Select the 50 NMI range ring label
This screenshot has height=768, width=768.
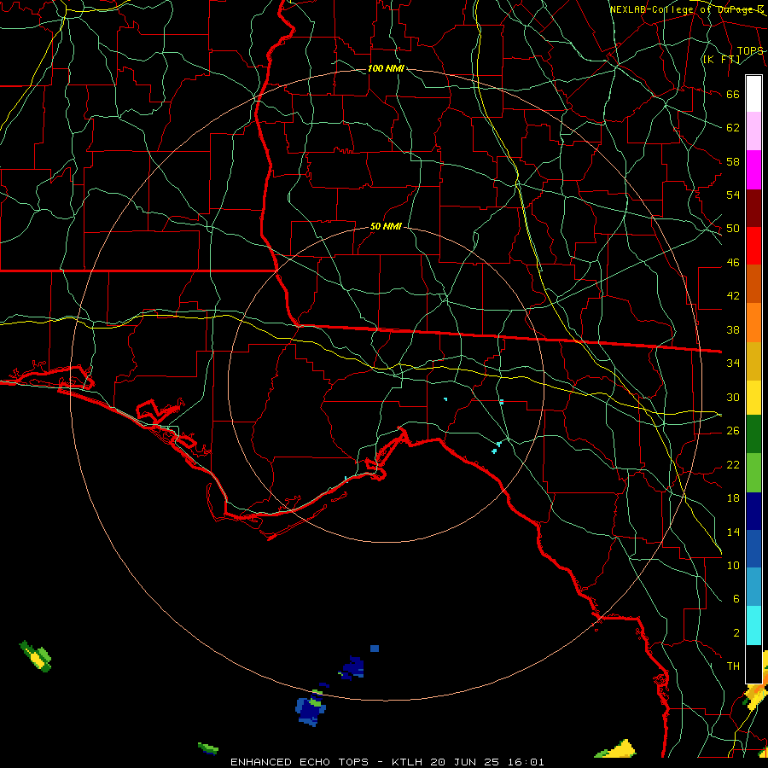386,226
